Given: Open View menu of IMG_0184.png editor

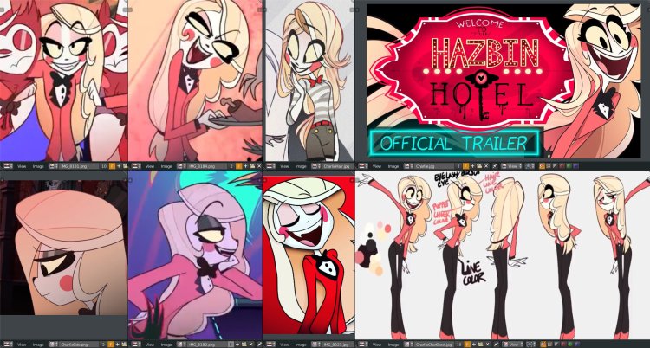Looking at the screenshot, I should tap(150, 165).
